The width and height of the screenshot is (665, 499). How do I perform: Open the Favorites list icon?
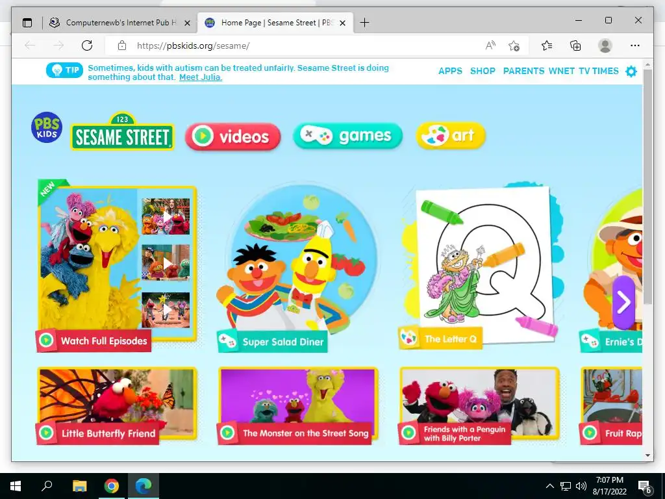[x=547, y=45]
